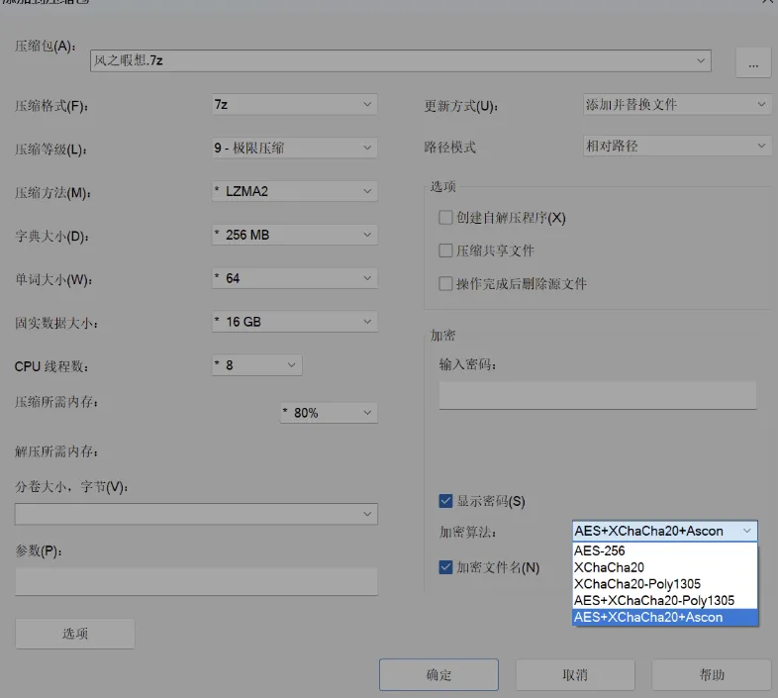Open the archive name dropdown 风之暇想.7z
Image resolution: width=778 pixels, height=698 pixels.
pos(401,60)
